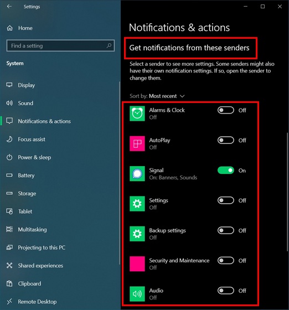The image size is (289, 310).
Task: Click the Clipboard icon in sidebar
Action: point(9,283)
